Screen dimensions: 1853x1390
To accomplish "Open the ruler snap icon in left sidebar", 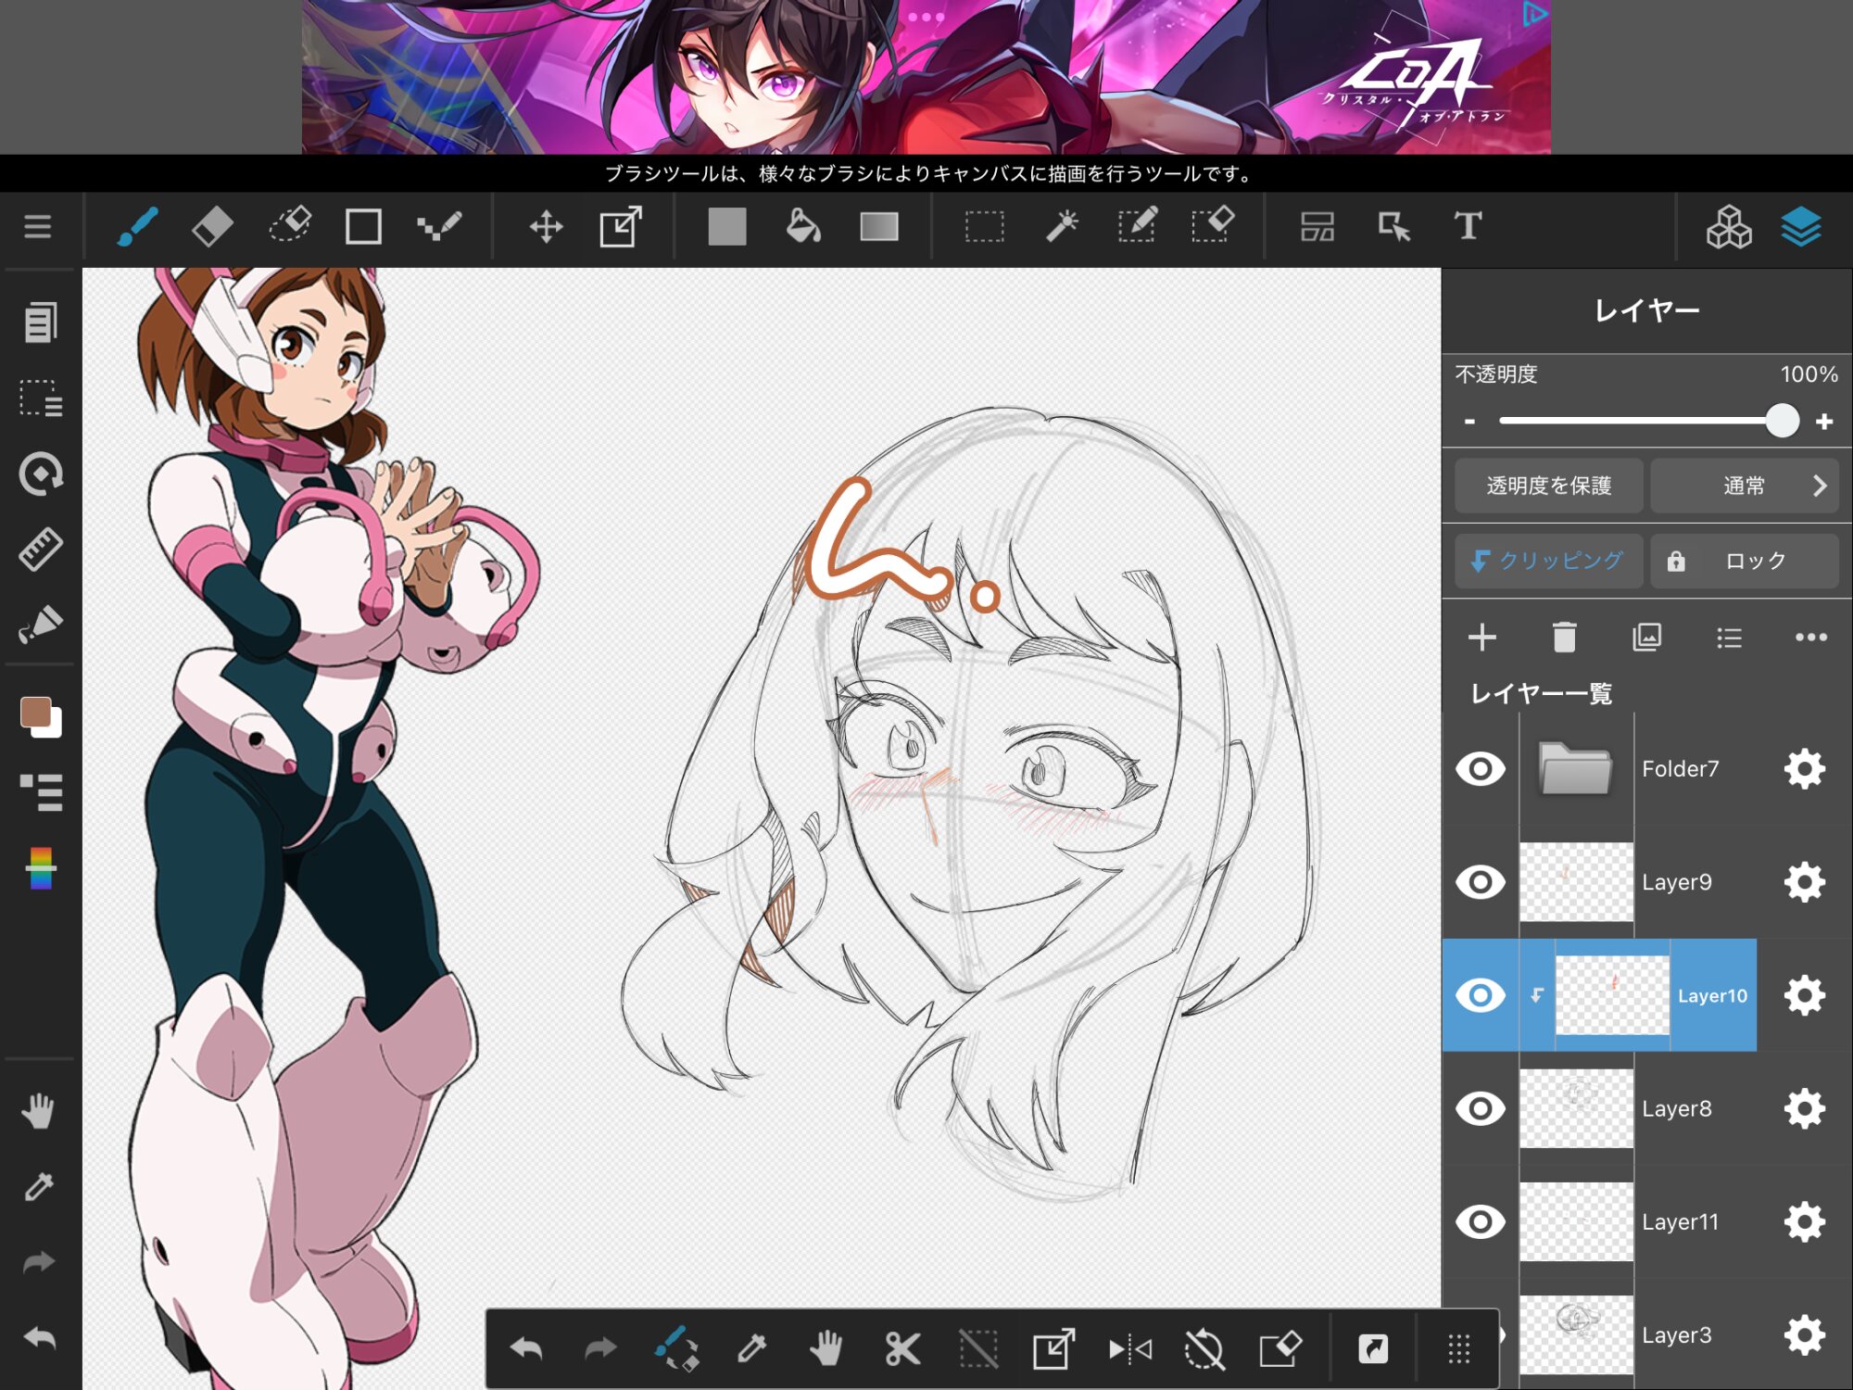I will (40, 550).
